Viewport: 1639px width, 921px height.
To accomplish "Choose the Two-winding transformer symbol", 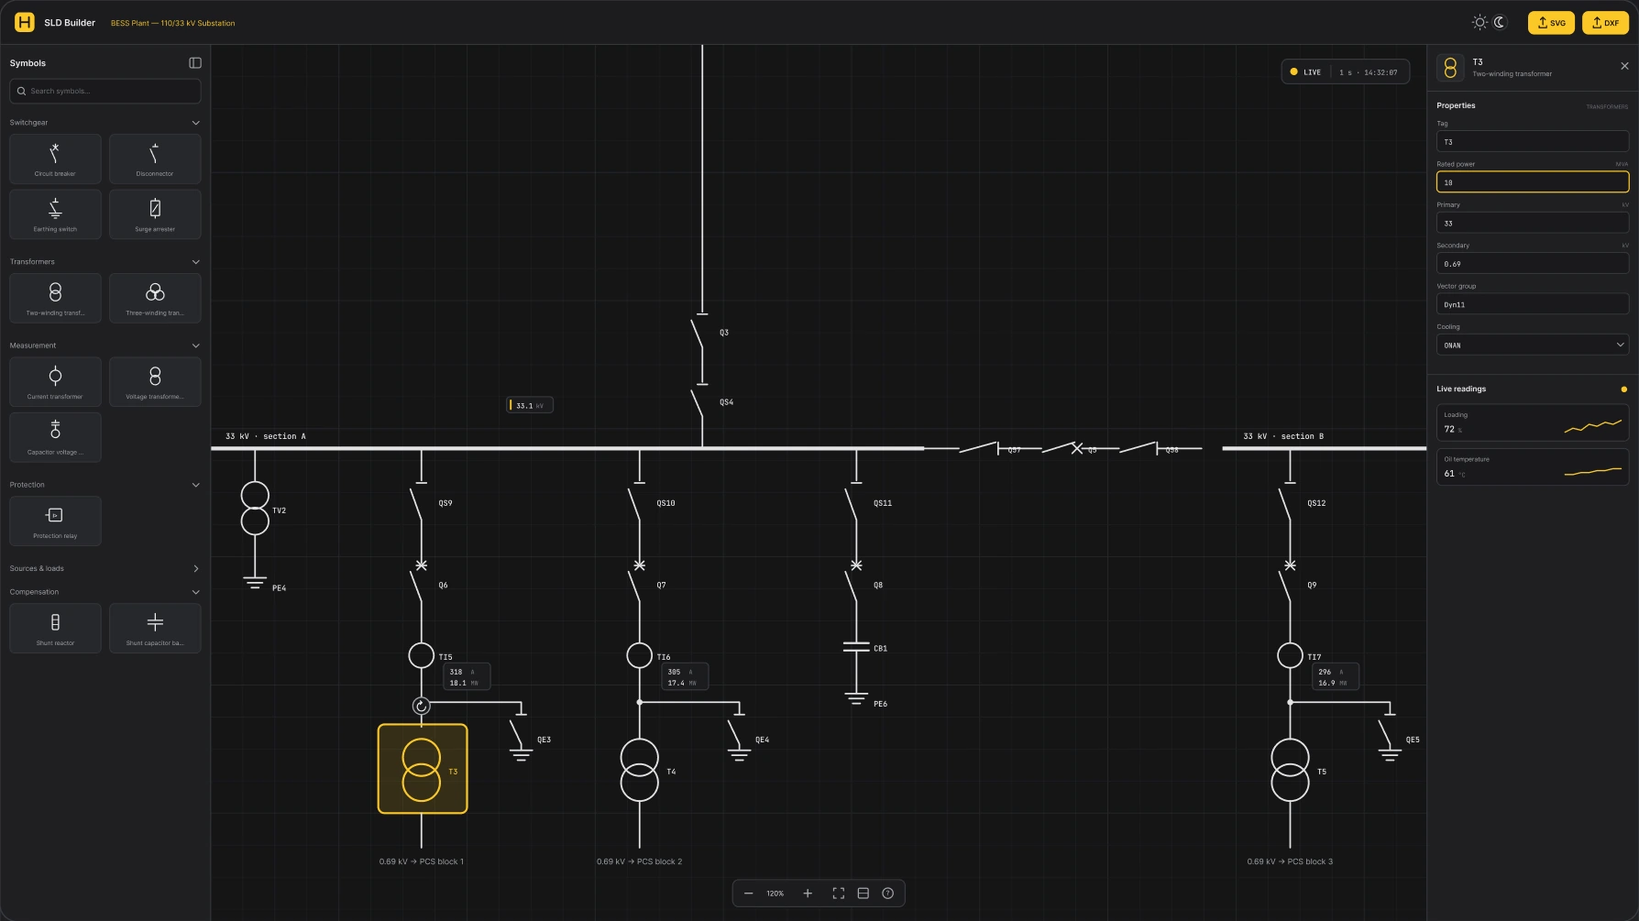I will tap(55, 298).
